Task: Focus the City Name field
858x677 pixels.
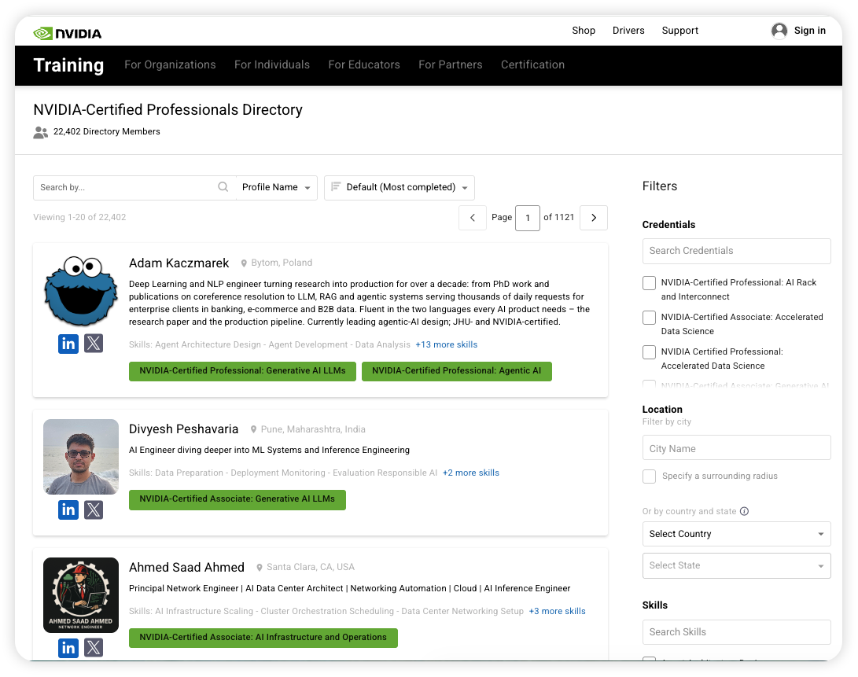Action: 737,447
